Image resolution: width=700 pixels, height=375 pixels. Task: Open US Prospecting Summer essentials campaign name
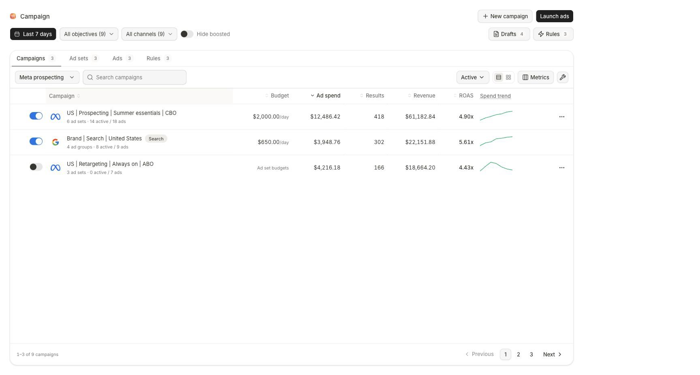click(x=122, y=113)
